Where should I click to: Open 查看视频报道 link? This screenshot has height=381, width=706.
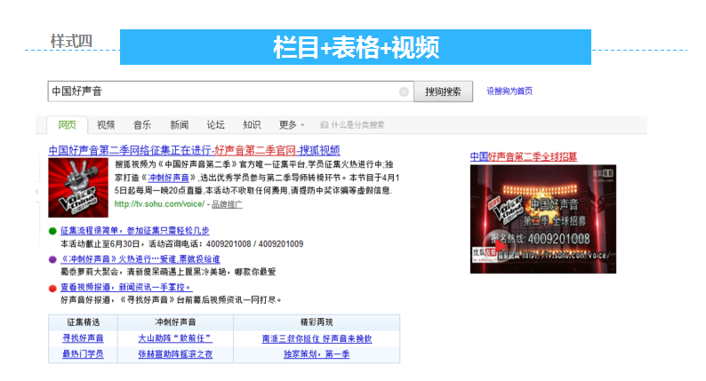pyautogui.click(x=126, y=288)
